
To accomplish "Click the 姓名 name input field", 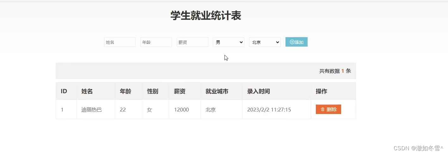I will point(120,42).
